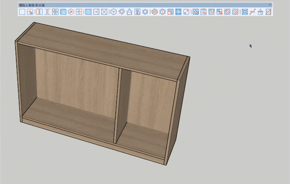Click the paint brush icon in toolbar
Image resolution: width=290 pixels, height=184 pixels.
[x=129, y=12]
